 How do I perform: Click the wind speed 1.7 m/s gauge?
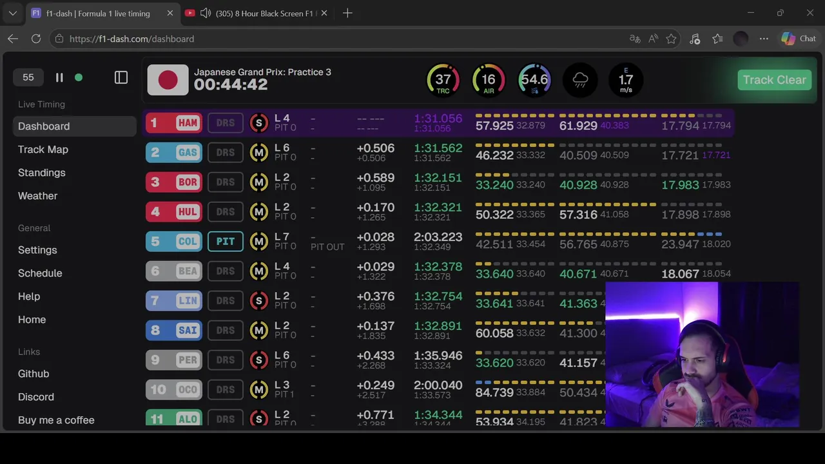[626, 80]
